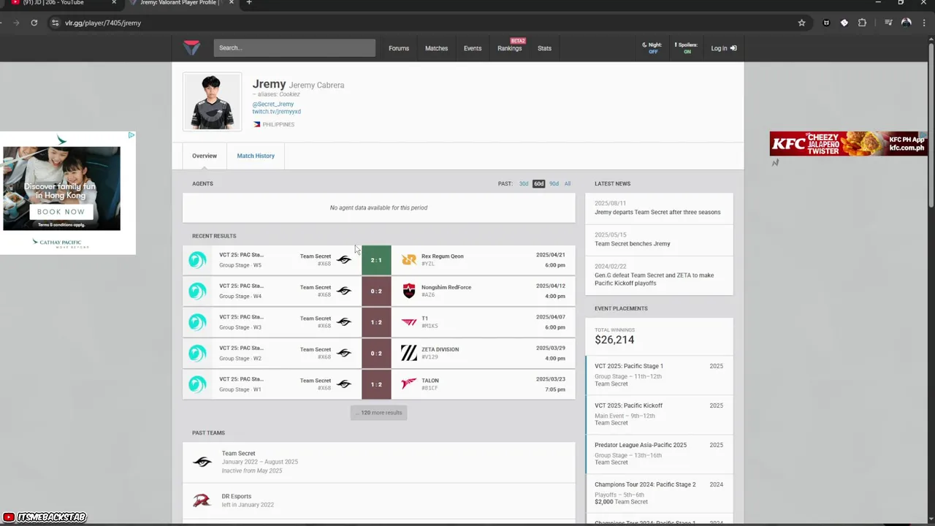Filter agents to All time

[568, 183]
